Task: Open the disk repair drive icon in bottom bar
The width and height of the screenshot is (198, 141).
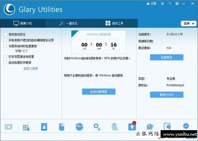Action: 44,127
